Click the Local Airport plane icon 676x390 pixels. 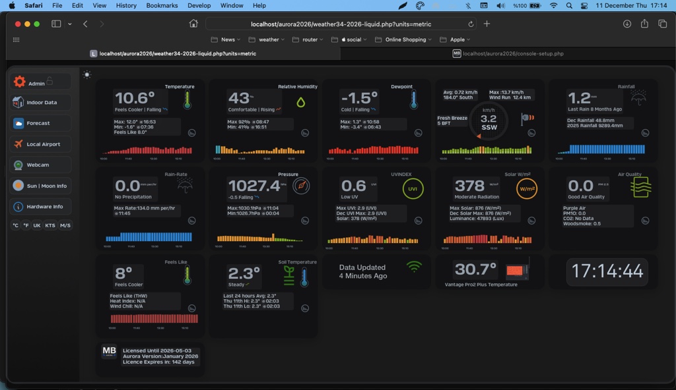click(18, 144)
